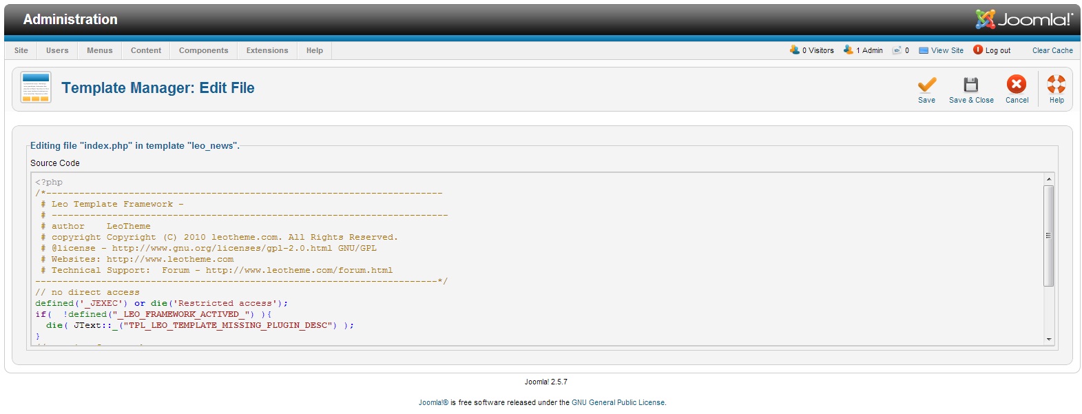Viewport: 1082px width, 414px height.
Task: Click the '# Leo Template Framework -' line
Action: point(112,204)
